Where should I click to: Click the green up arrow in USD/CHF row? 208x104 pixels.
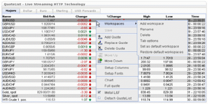click(90, 31)
